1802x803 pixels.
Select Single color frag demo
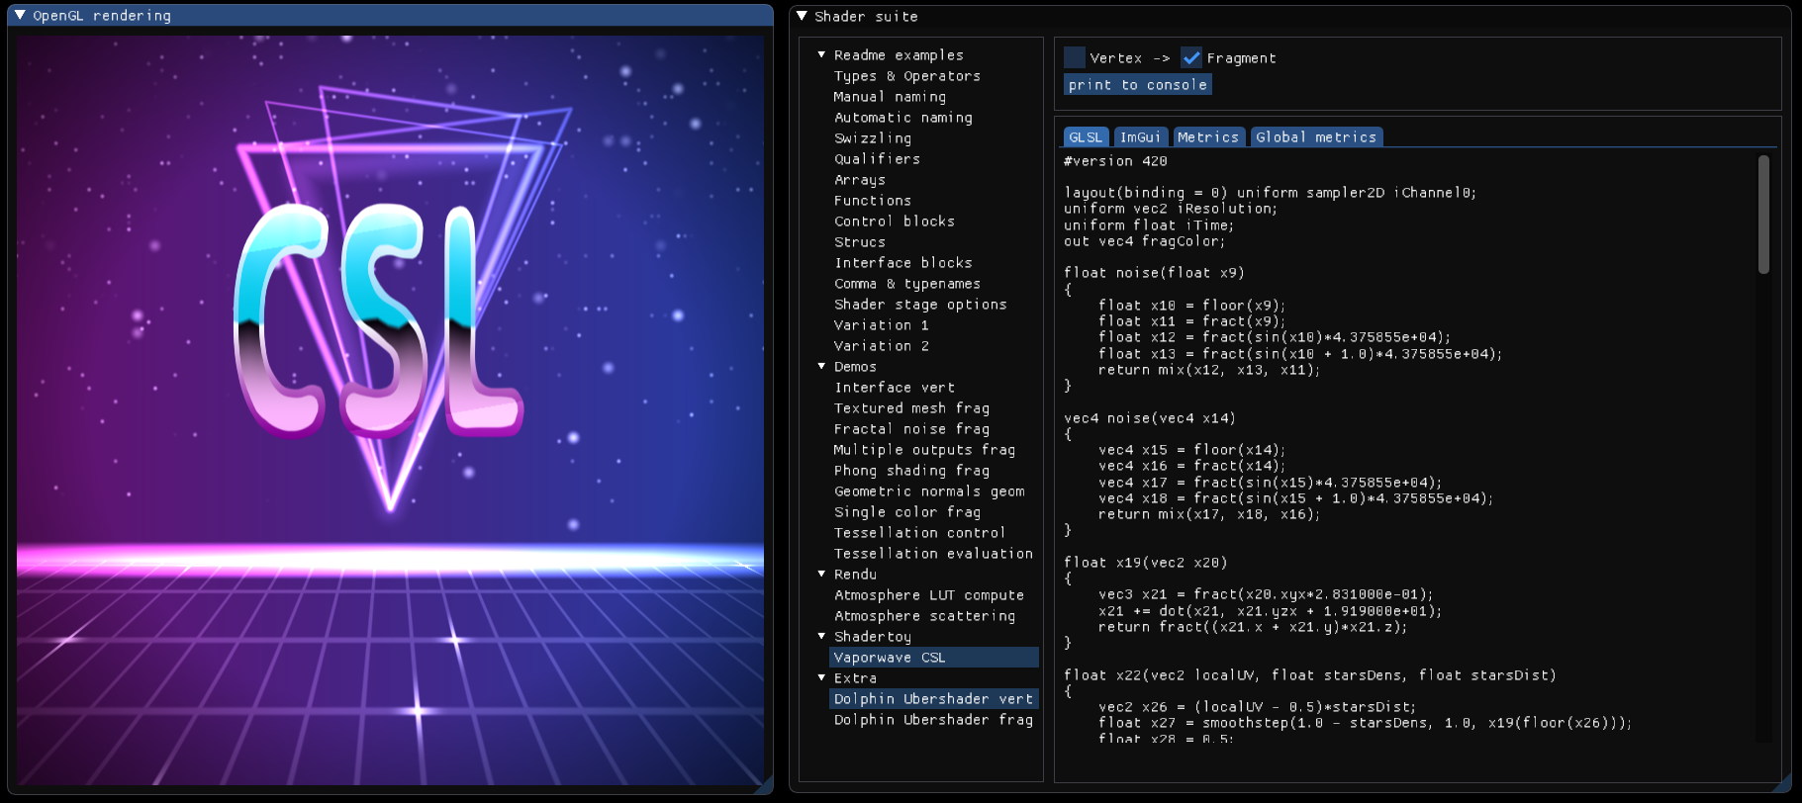click(x=907, y=512)
